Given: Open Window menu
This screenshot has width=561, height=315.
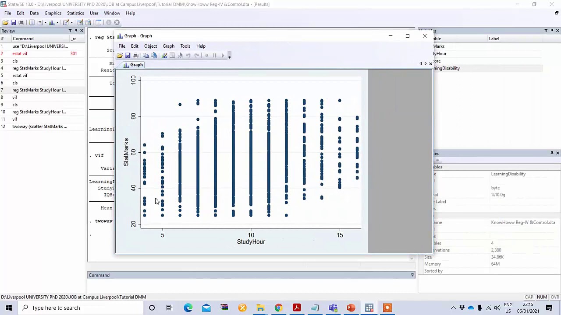Looking at the screenshot, I should pos(112,13).
